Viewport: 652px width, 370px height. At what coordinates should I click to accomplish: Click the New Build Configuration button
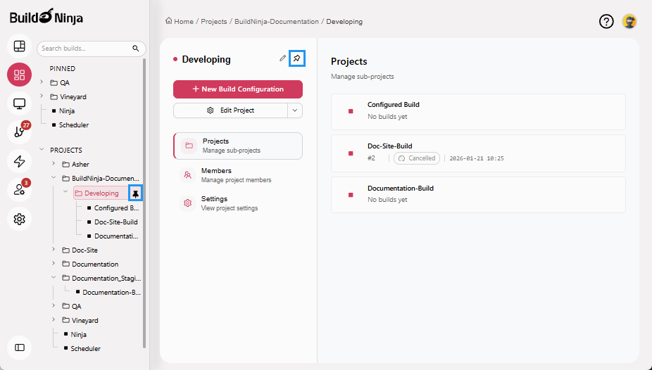pyautogui.click(x=238, y=89)
